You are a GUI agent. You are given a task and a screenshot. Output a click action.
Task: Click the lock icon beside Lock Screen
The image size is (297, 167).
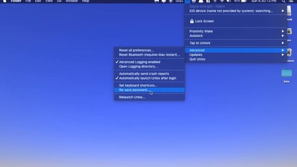[x=192, y=21]
